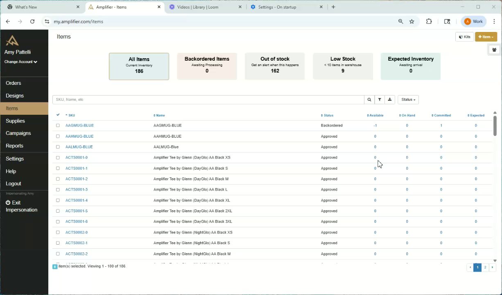Expand the Change Account dropdown
The height and width of the screenshot is (295, 502).
tap(20, 62)
